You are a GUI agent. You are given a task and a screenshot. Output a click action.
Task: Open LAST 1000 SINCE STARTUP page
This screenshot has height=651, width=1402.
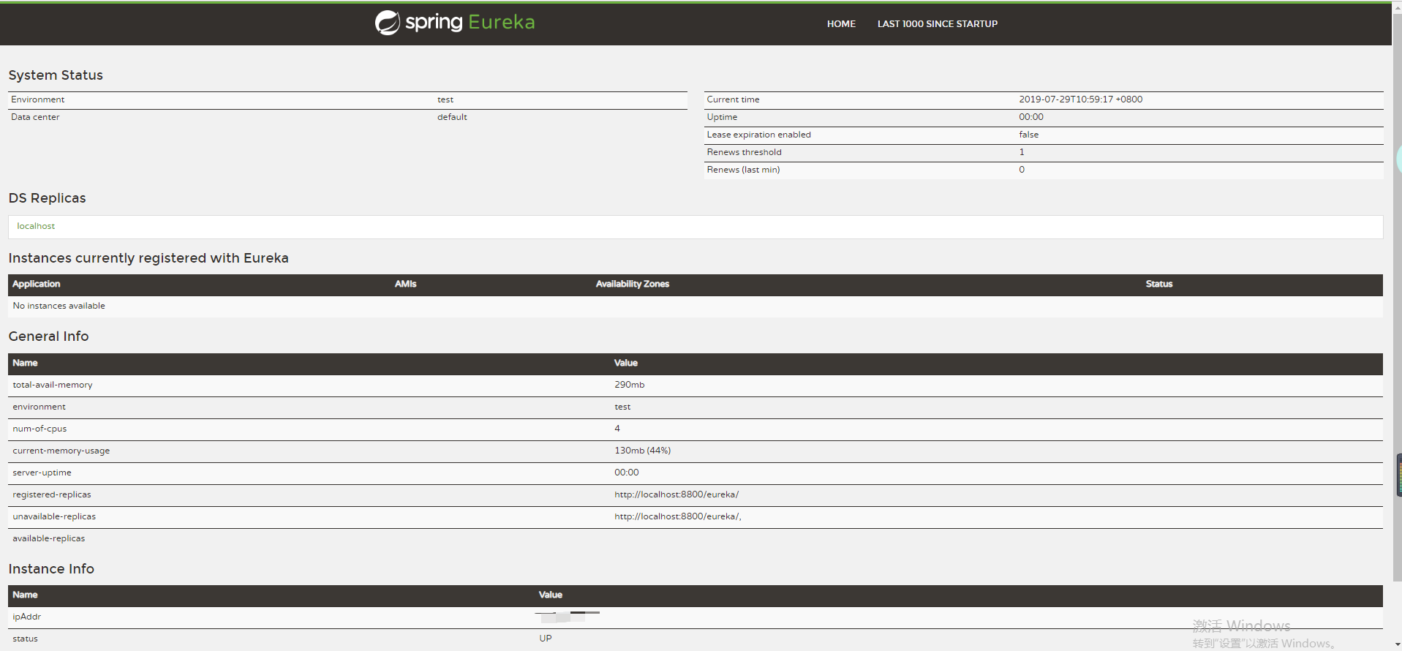pos(937,24)
